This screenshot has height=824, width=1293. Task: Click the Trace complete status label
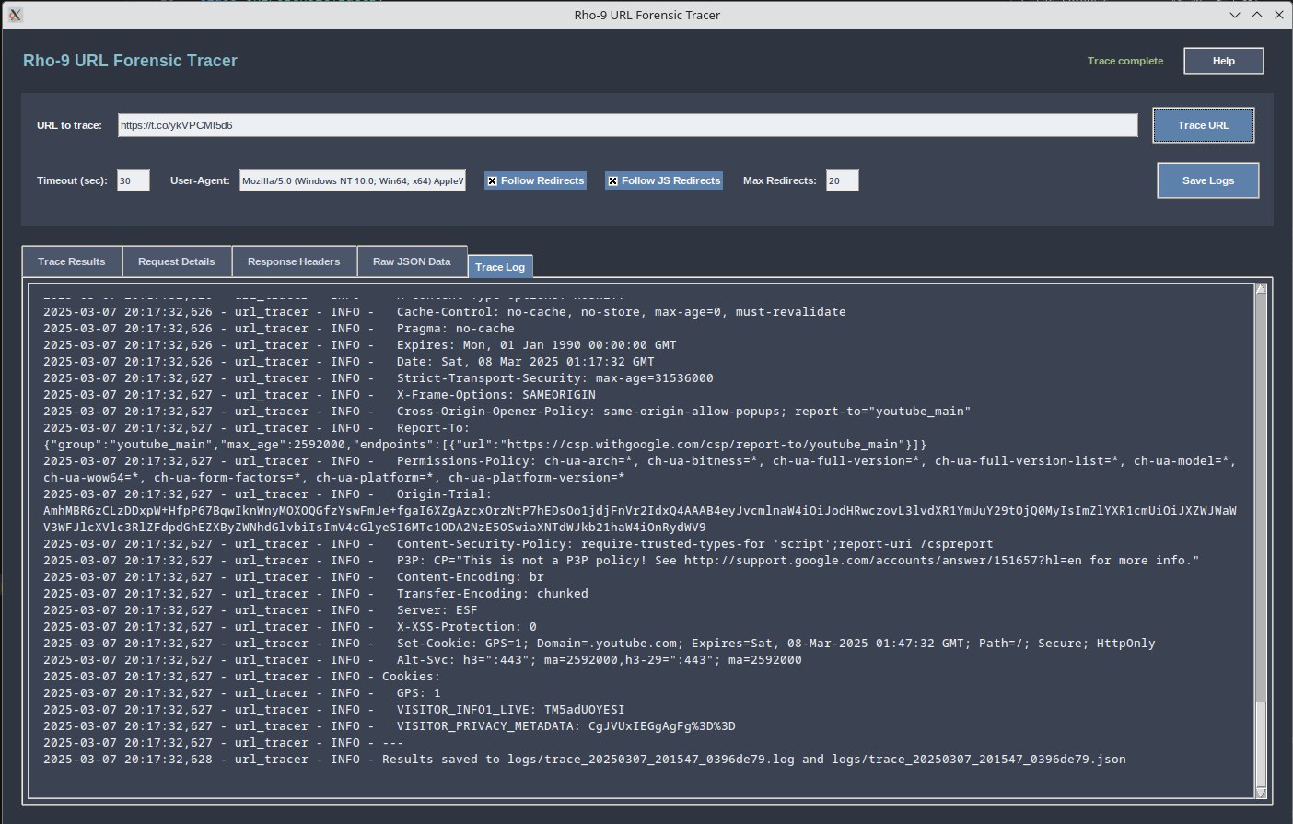tap(1124, 60)
